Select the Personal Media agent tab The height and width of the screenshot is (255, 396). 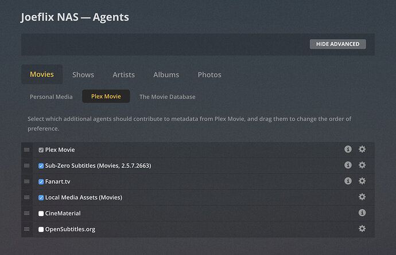51,97
